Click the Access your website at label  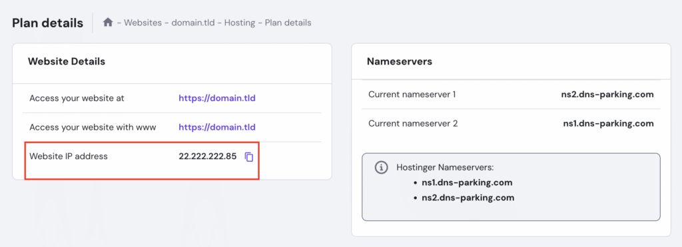coord(77,99)
